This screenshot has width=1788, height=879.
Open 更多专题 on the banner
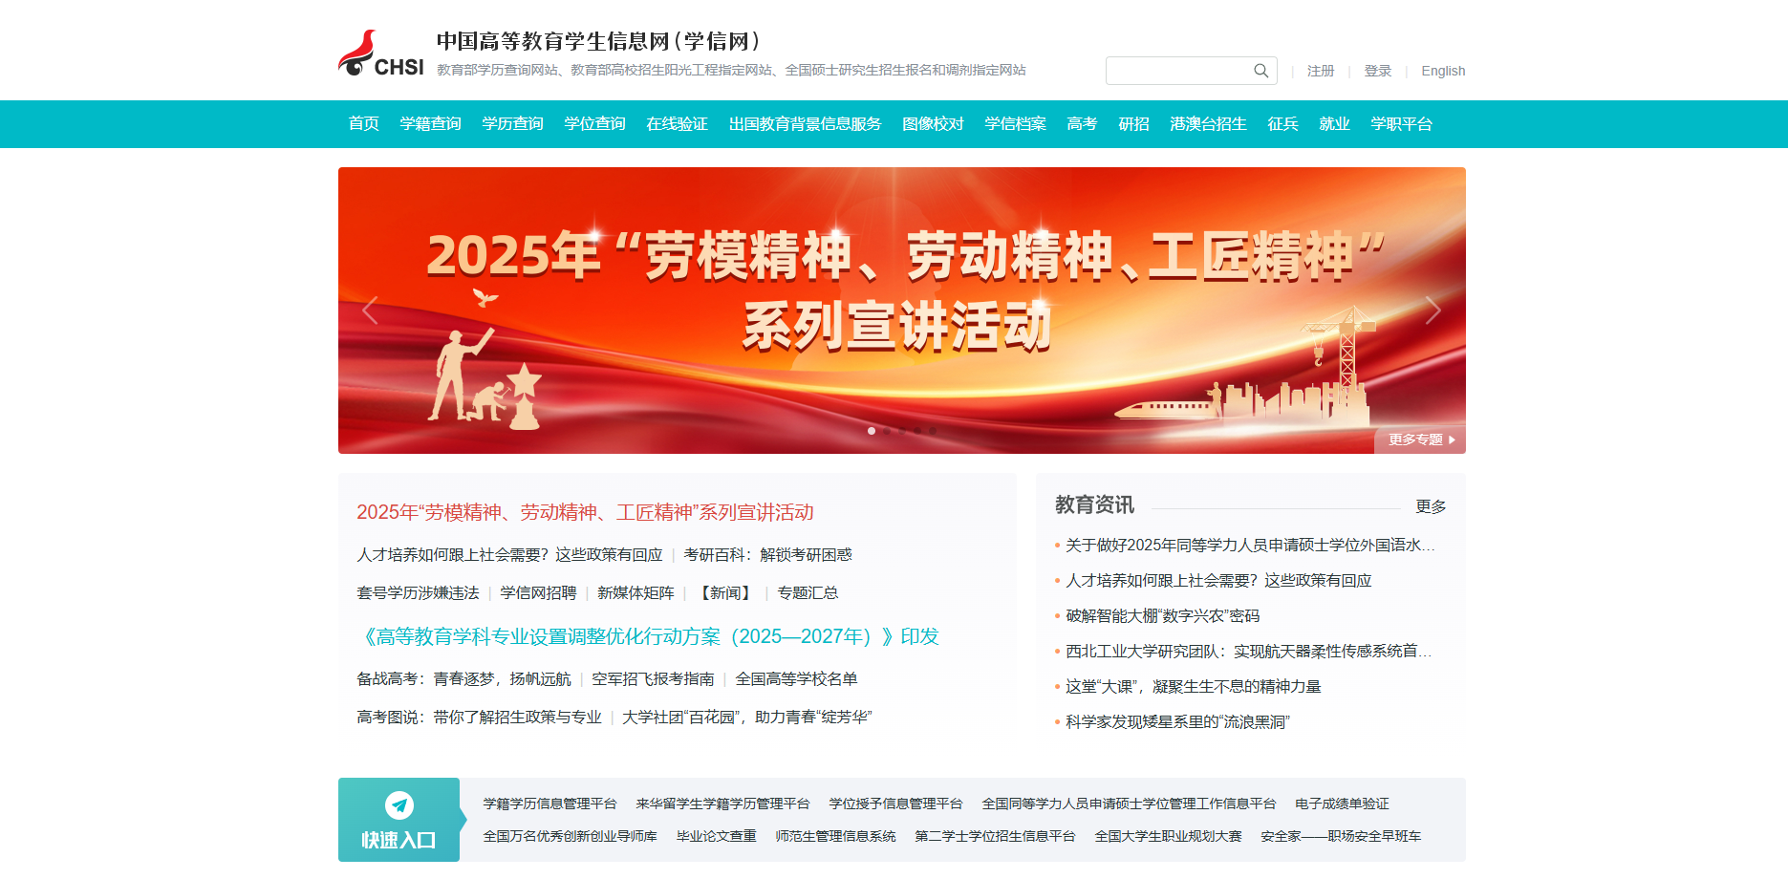(1420, 439)
